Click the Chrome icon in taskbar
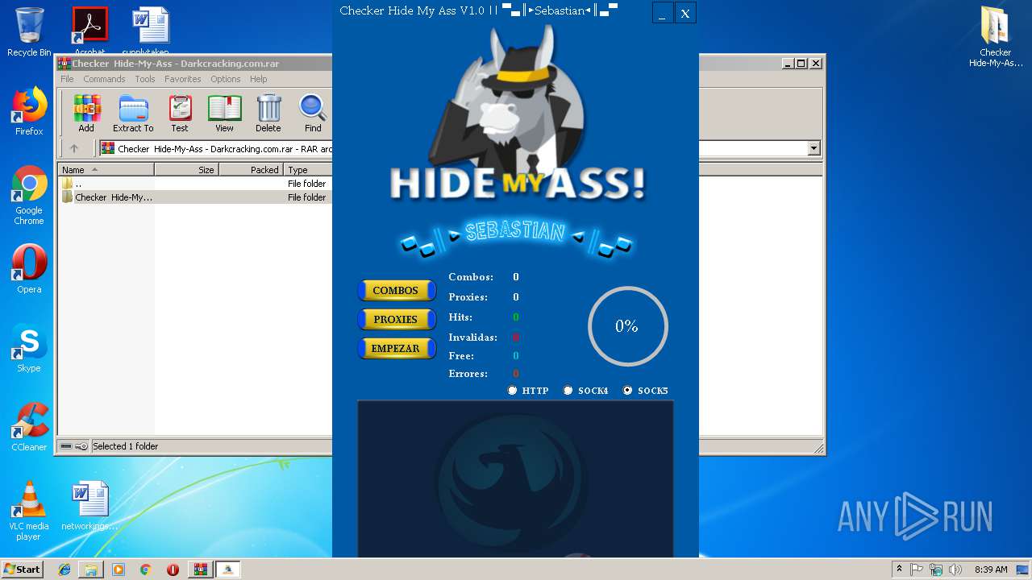The height and width of the screenshot is (580, 1032). tap(145, 570)
